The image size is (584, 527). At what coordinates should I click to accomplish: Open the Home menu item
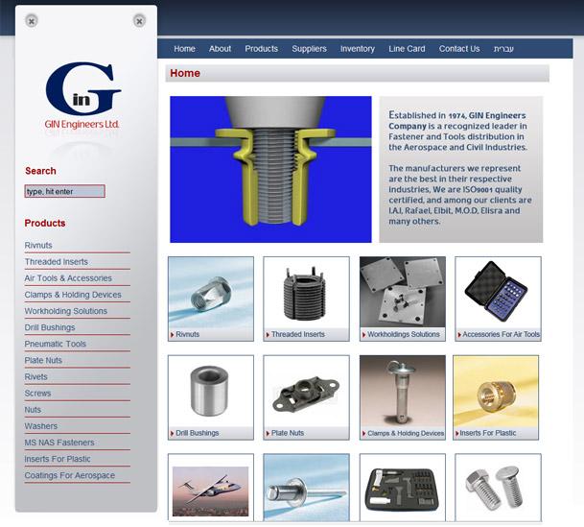point(184,49)
